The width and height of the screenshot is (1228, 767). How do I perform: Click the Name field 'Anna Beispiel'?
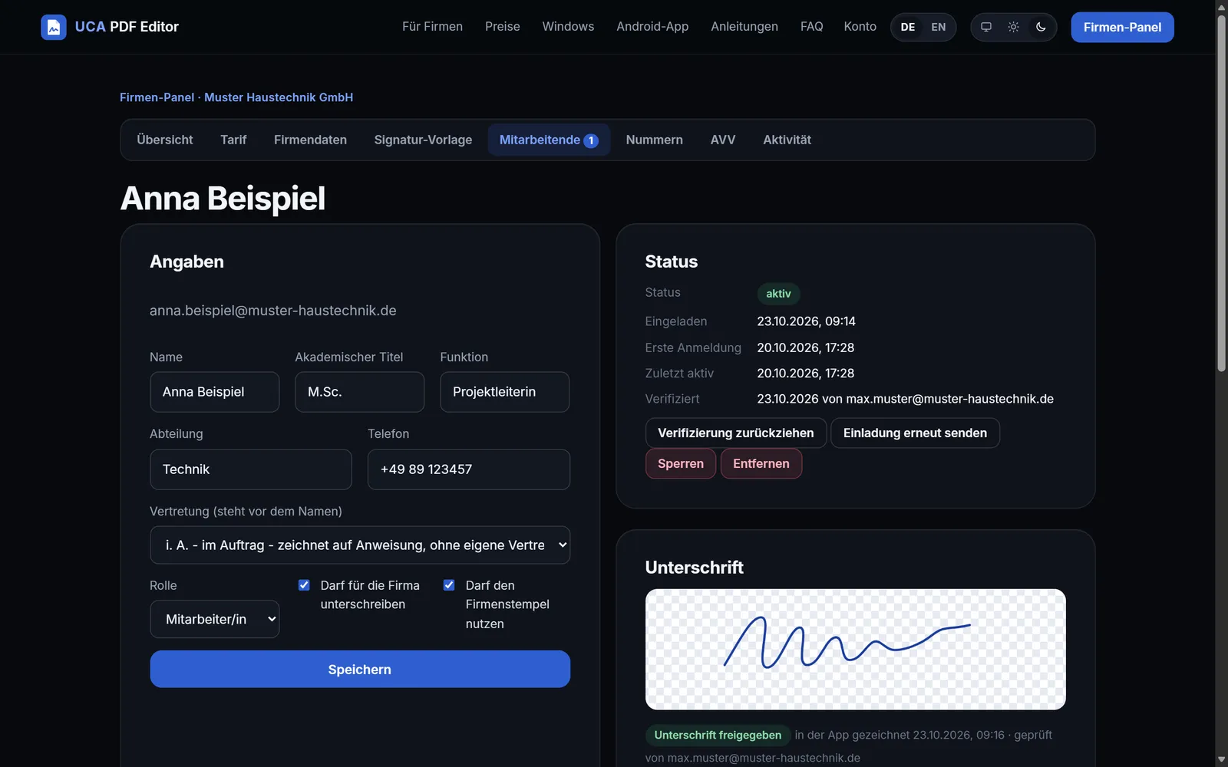pyautogui.click(x=215, y=392)
